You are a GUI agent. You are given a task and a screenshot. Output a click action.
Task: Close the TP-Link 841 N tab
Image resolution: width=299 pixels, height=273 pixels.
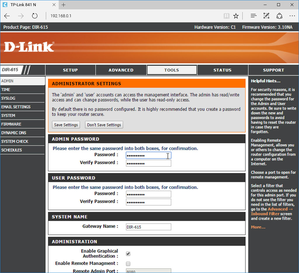tap(54, 5)
